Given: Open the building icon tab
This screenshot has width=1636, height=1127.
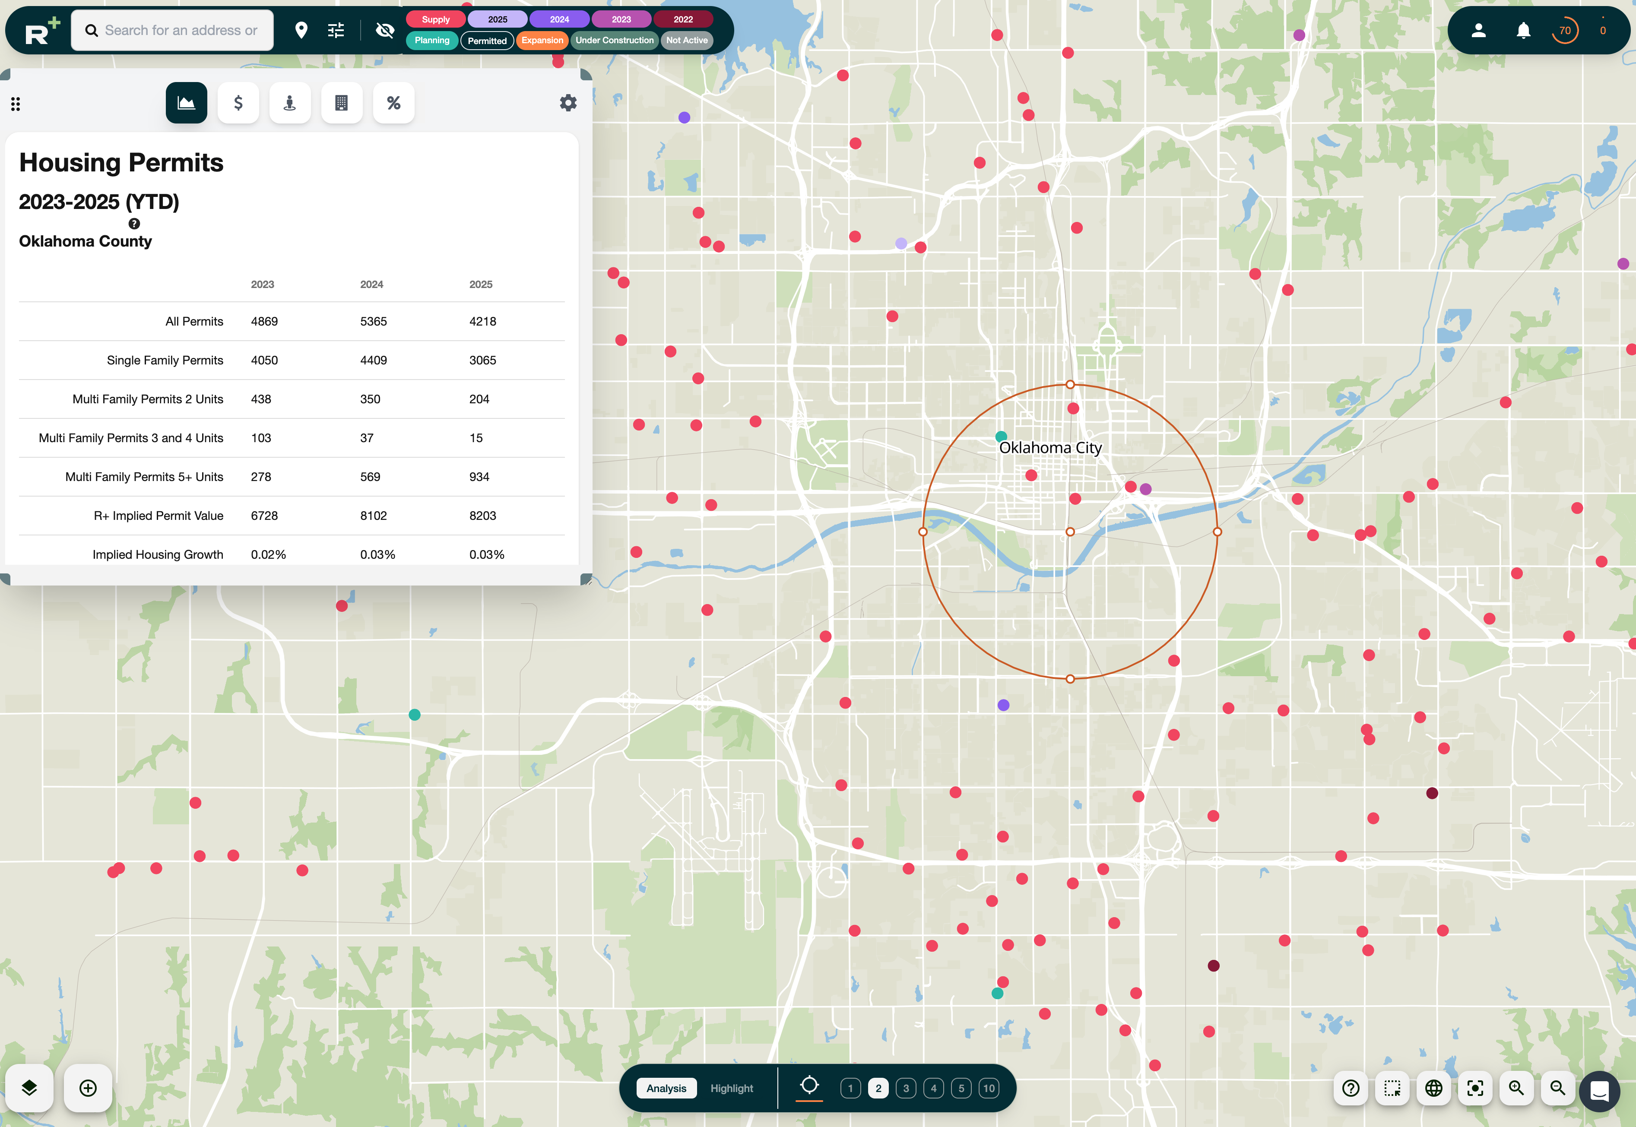Looking at the screenshot, I should [341, 103].
